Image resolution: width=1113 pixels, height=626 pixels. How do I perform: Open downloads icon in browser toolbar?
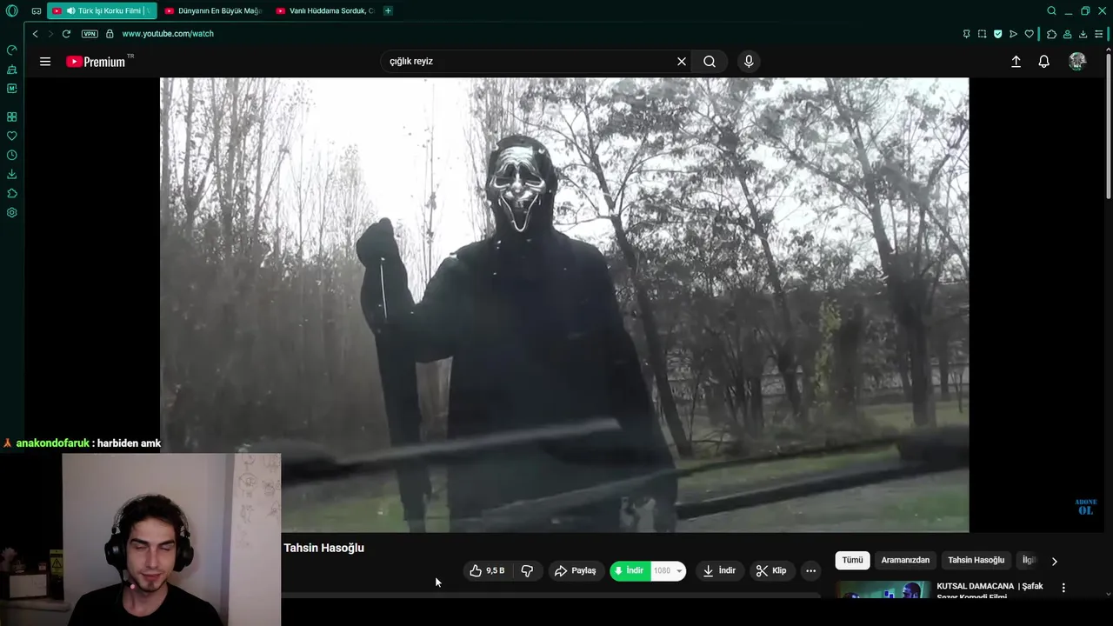(1083, 34)
